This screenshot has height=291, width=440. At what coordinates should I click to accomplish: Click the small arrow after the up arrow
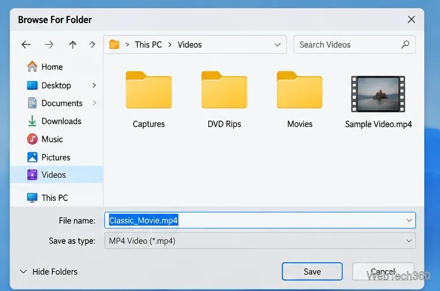pos(92,44)
